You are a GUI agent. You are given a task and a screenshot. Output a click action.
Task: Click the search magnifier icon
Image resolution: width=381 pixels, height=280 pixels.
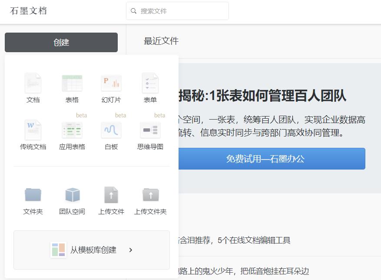click(134, 10)
